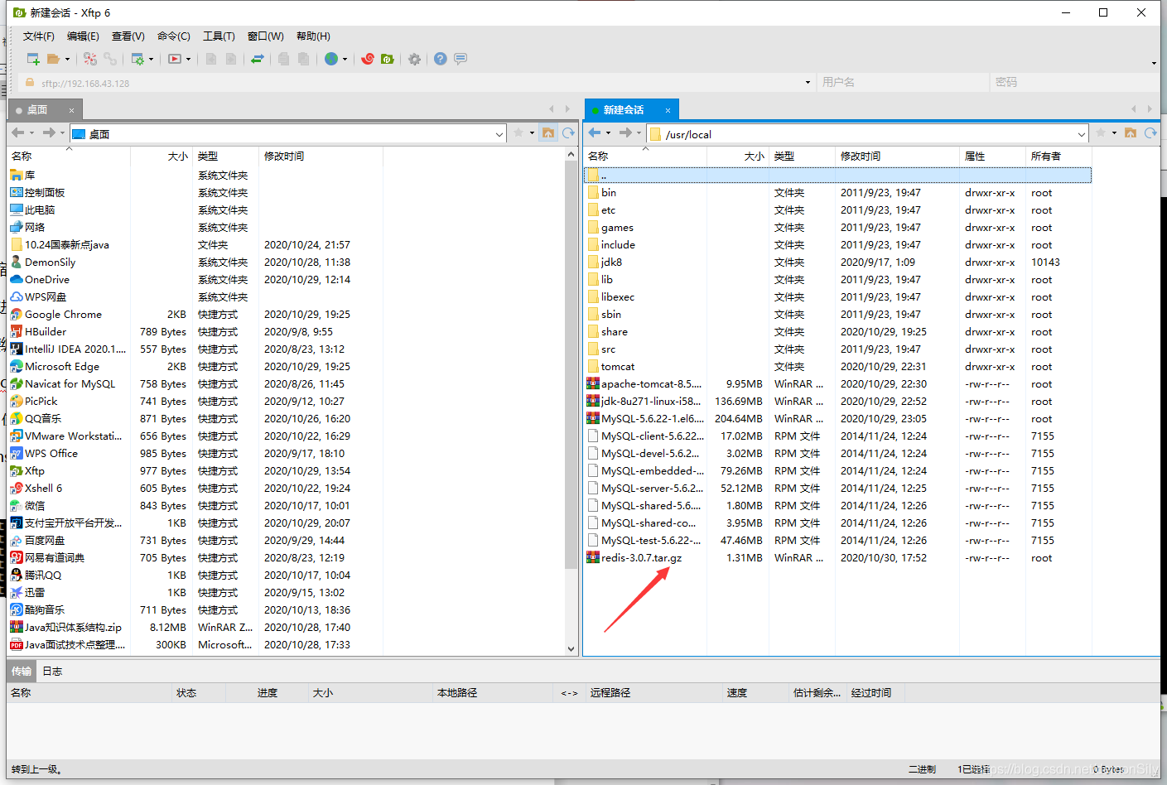
Task: Click the local pane home folder icon
Action: (548, 133)
